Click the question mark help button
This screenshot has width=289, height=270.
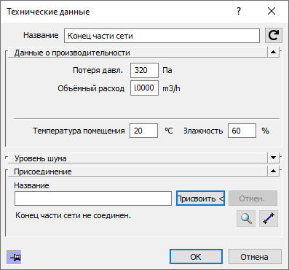point(239,11)
